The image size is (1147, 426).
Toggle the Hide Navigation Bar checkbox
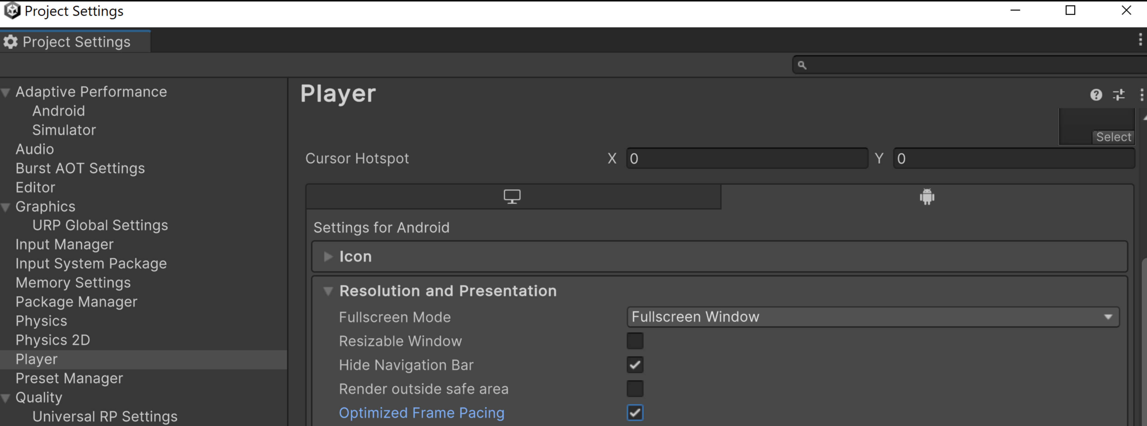634,365
